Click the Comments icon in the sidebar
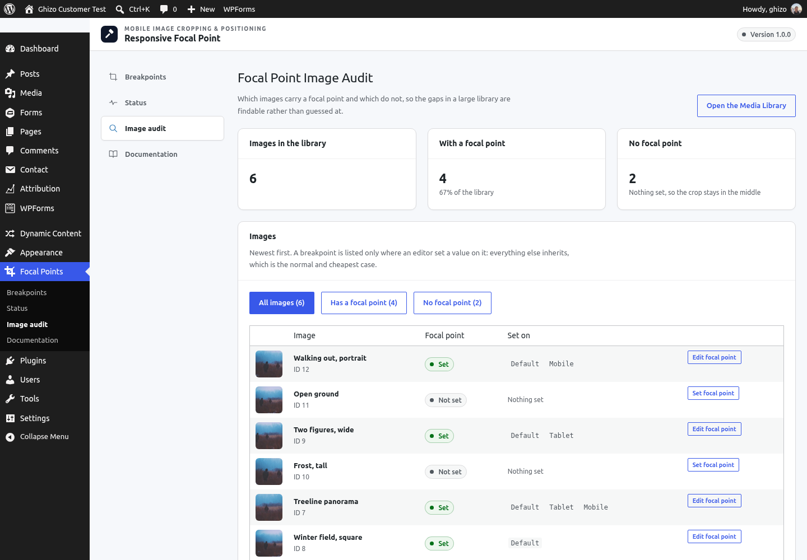Image resolution: width=807 pixels, height=560 pixels. (10, 151)
